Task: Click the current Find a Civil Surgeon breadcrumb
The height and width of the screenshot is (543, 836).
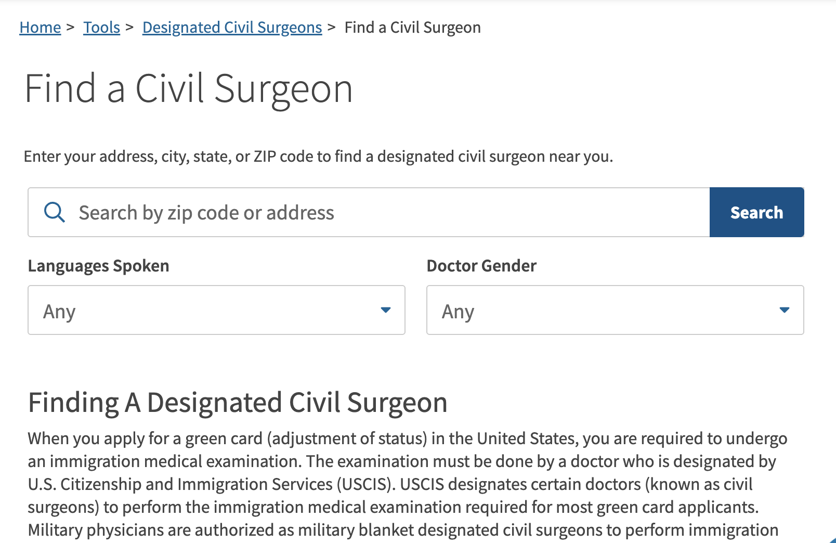Action: click(413, 28)
